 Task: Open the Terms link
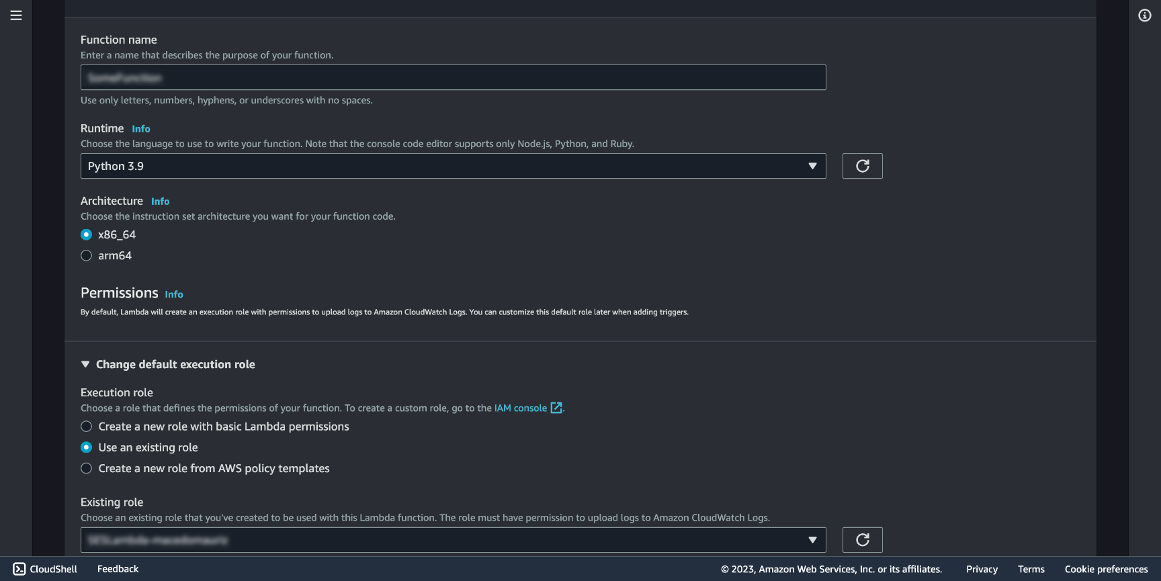click(x=1031, y=569)
